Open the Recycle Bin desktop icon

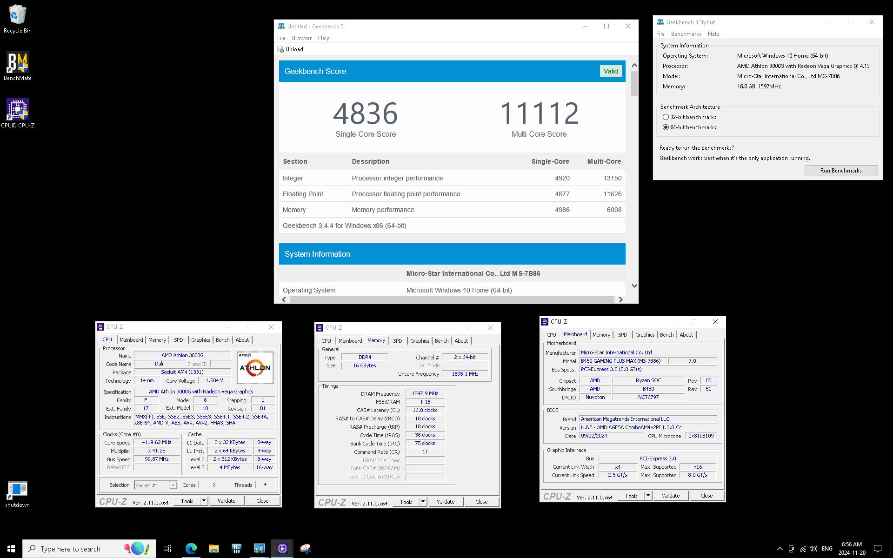[x=18, y=19]
